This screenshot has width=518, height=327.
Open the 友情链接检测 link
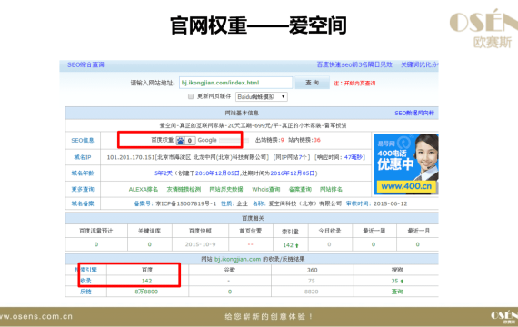[x=184, y=189]
